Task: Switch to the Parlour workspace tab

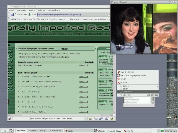Action: 21,131
